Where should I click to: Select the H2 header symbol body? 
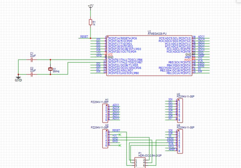pyautogui.click(x=105, y=139)
